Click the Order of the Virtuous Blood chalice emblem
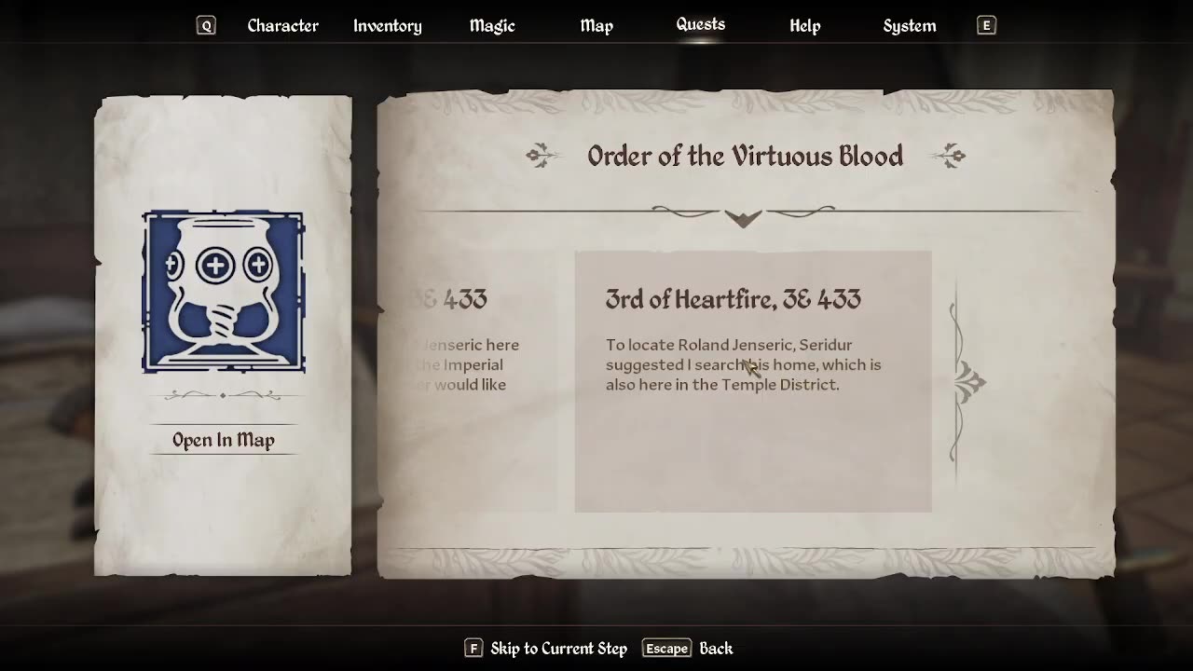1193x671 pixels. coord(223,293)
